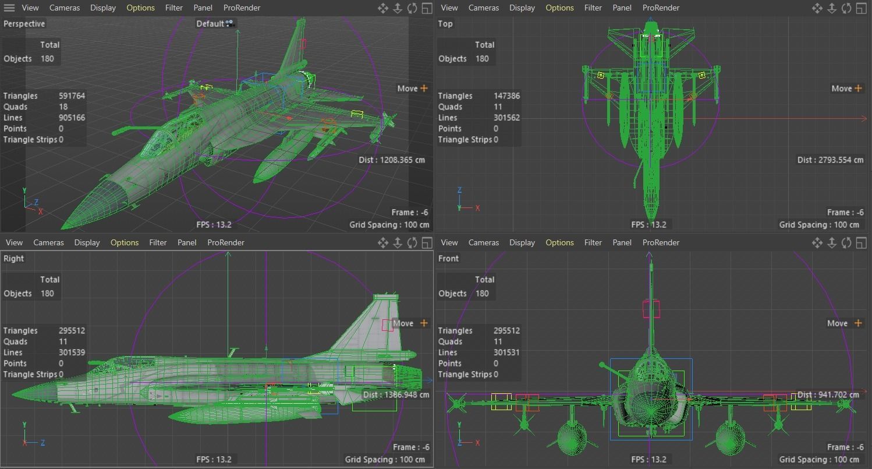
Task: Click the dolly zoom icon in Top view
Action: [x=832, y=8]
